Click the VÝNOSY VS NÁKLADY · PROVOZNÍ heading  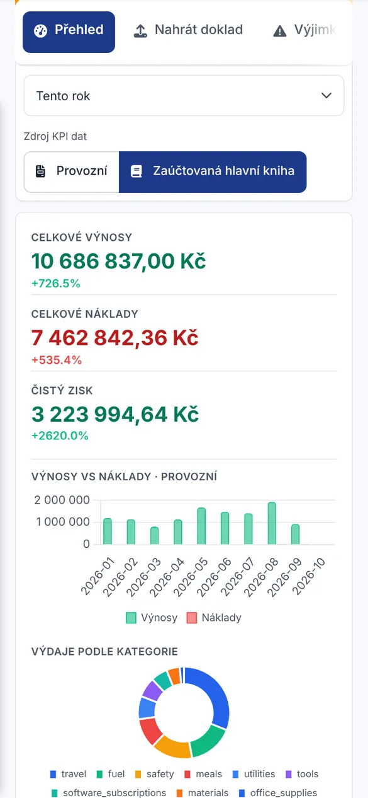(124, 477)
